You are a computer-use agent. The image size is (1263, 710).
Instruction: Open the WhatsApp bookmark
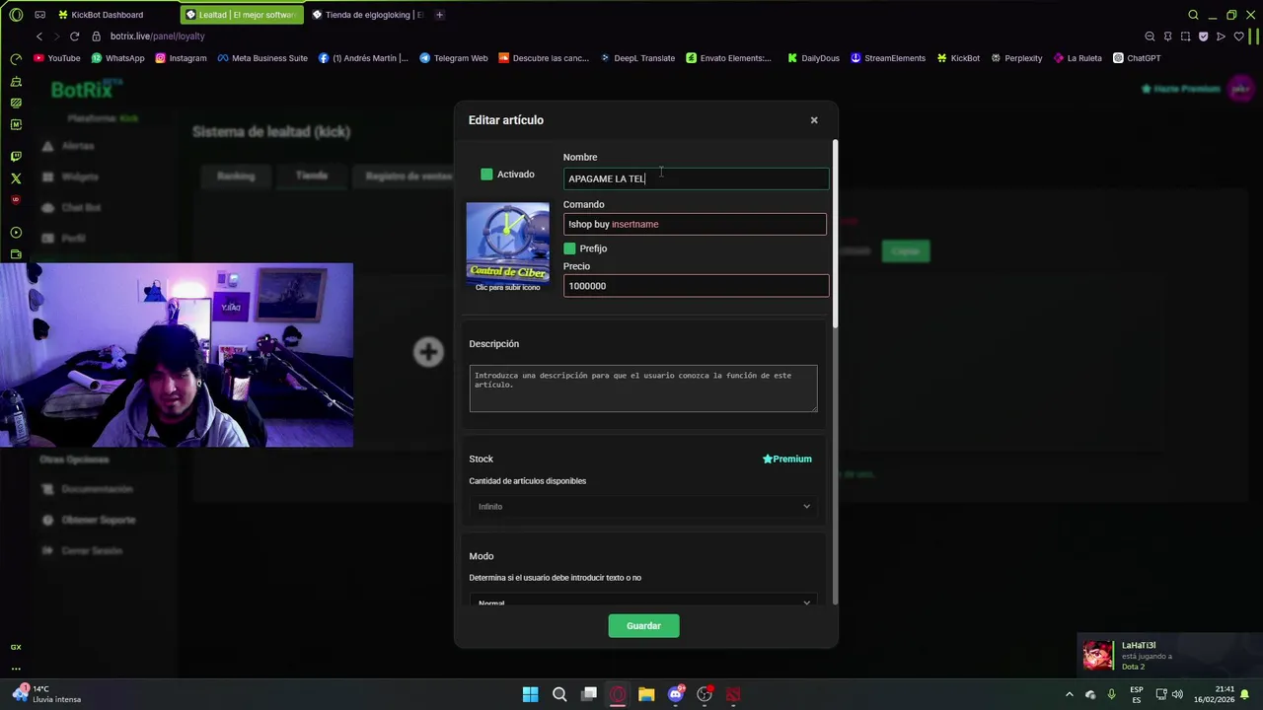click(x=117, y=58)
